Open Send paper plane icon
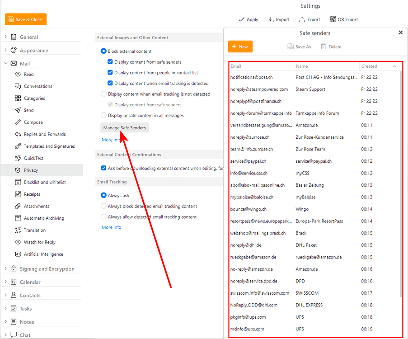This screenshot has width=408, height=339. [18, 110]
